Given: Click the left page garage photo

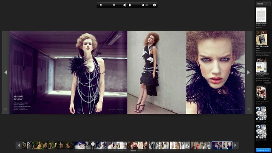Looking at the screenshot, I should (68, 73).
